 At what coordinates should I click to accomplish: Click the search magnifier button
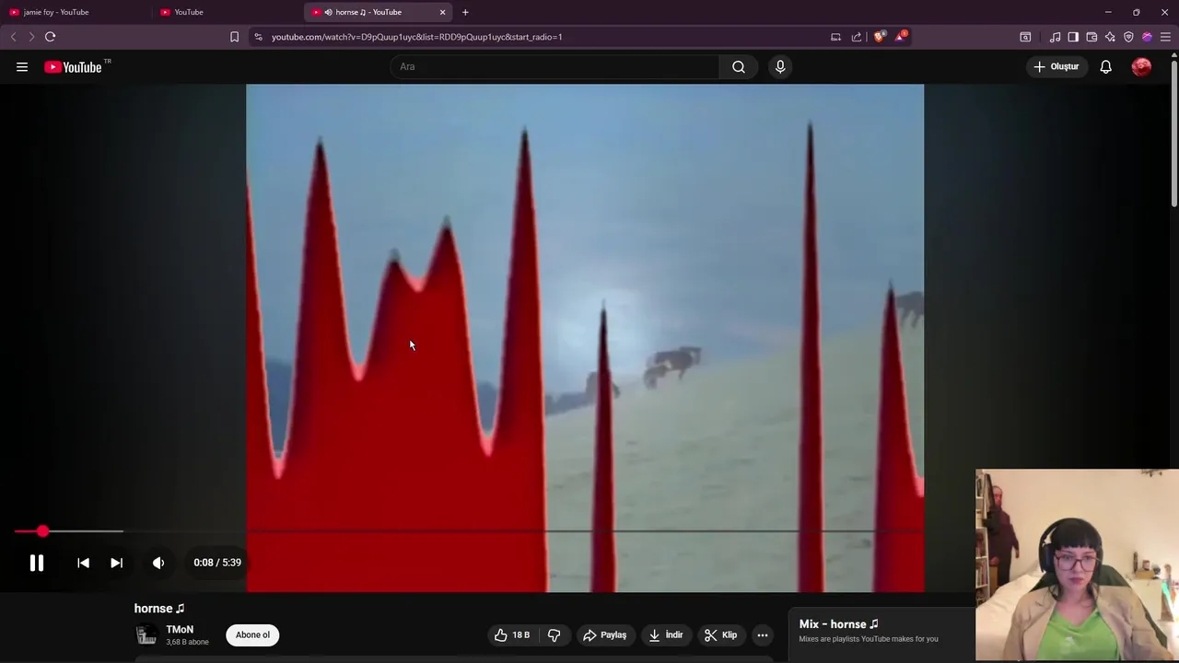click(739, 66)
